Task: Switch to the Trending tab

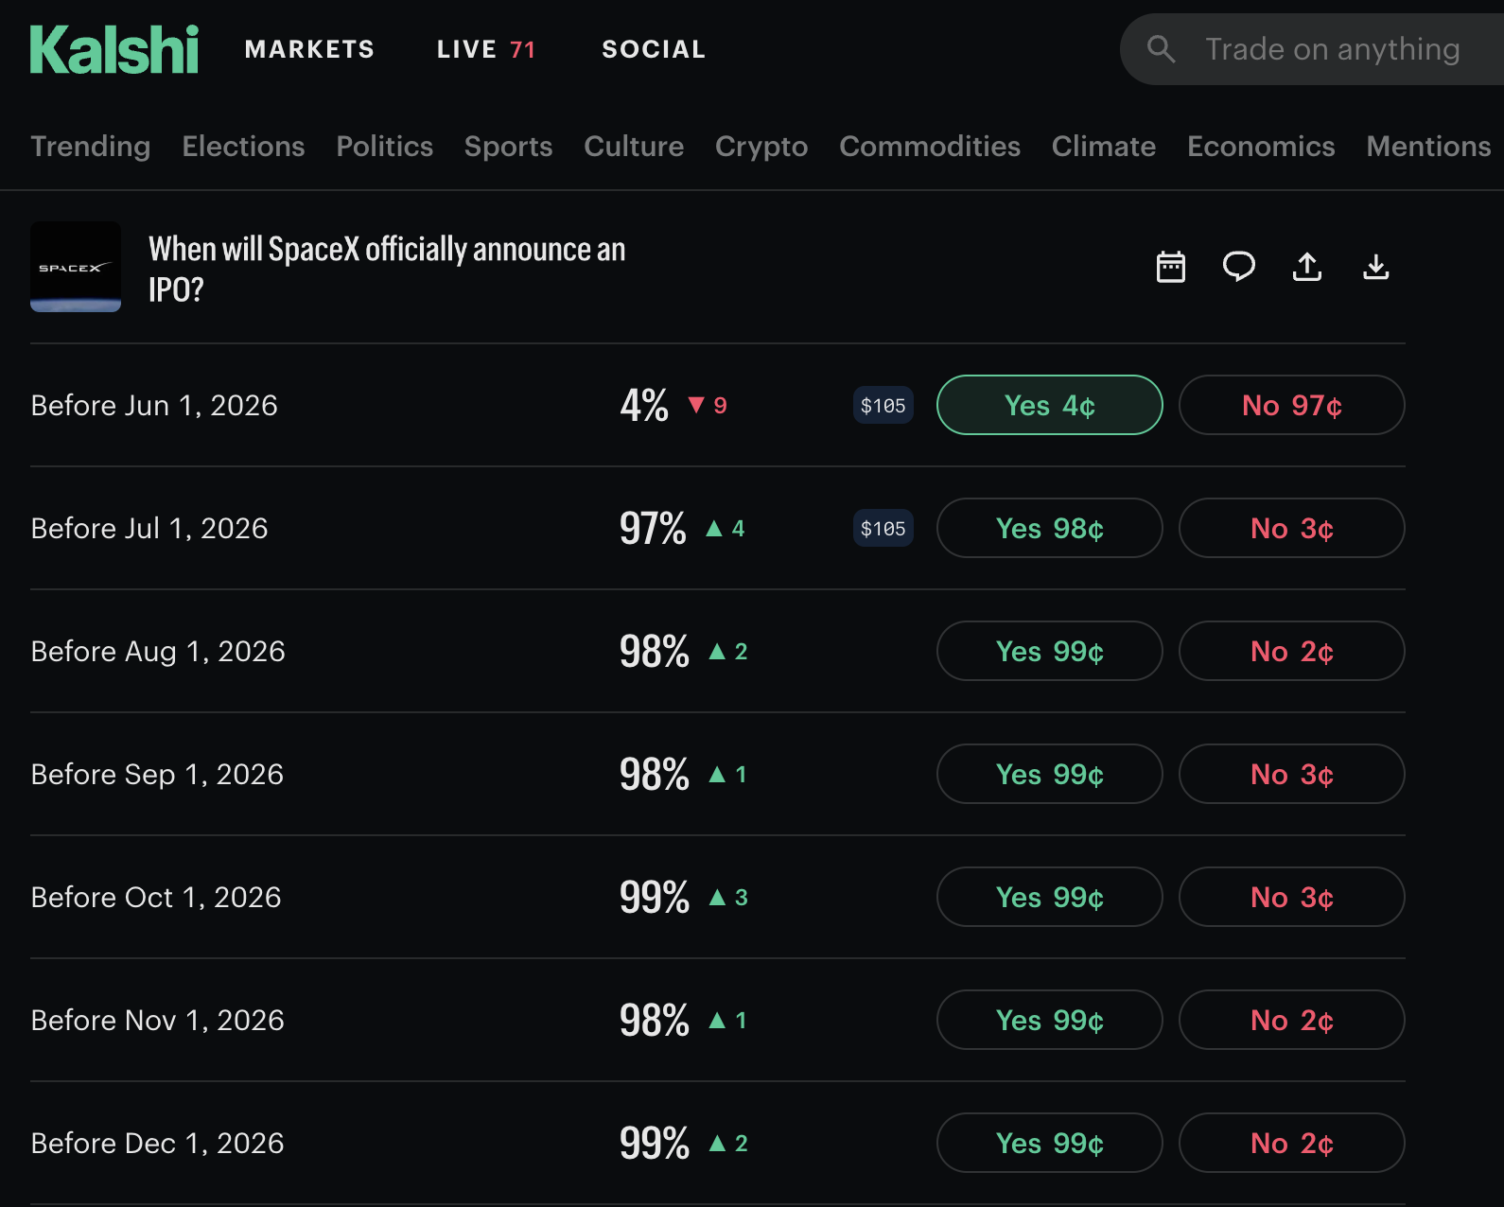Action: (91, 147)
